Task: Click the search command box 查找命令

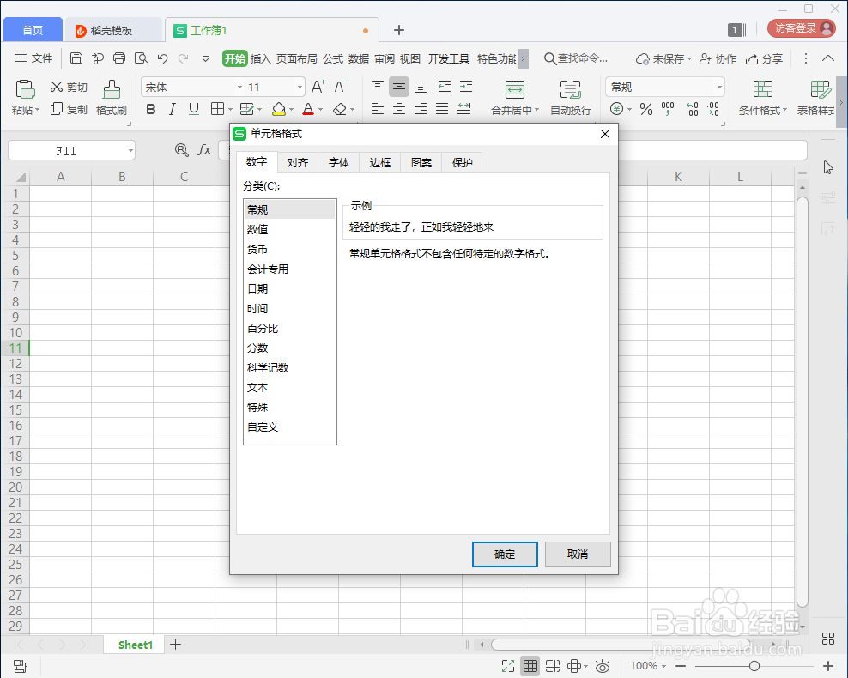Action: (575, 58)
